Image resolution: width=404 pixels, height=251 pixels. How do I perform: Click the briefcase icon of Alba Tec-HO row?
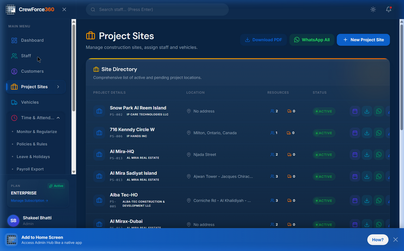pos(99,201)
